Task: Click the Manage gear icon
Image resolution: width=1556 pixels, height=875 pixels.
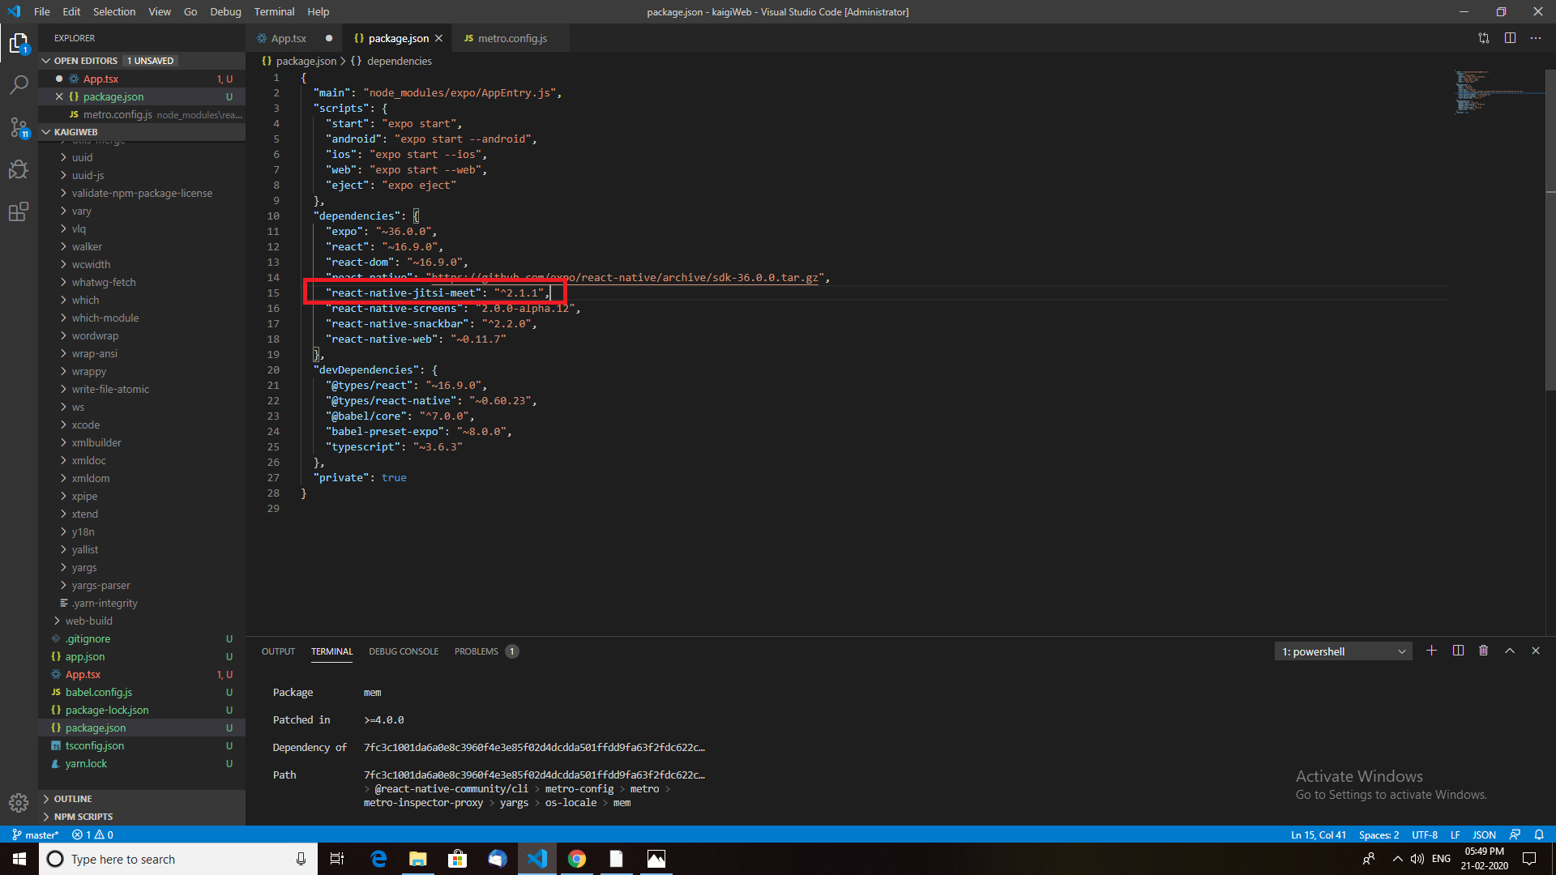Action: click(19, 802)
